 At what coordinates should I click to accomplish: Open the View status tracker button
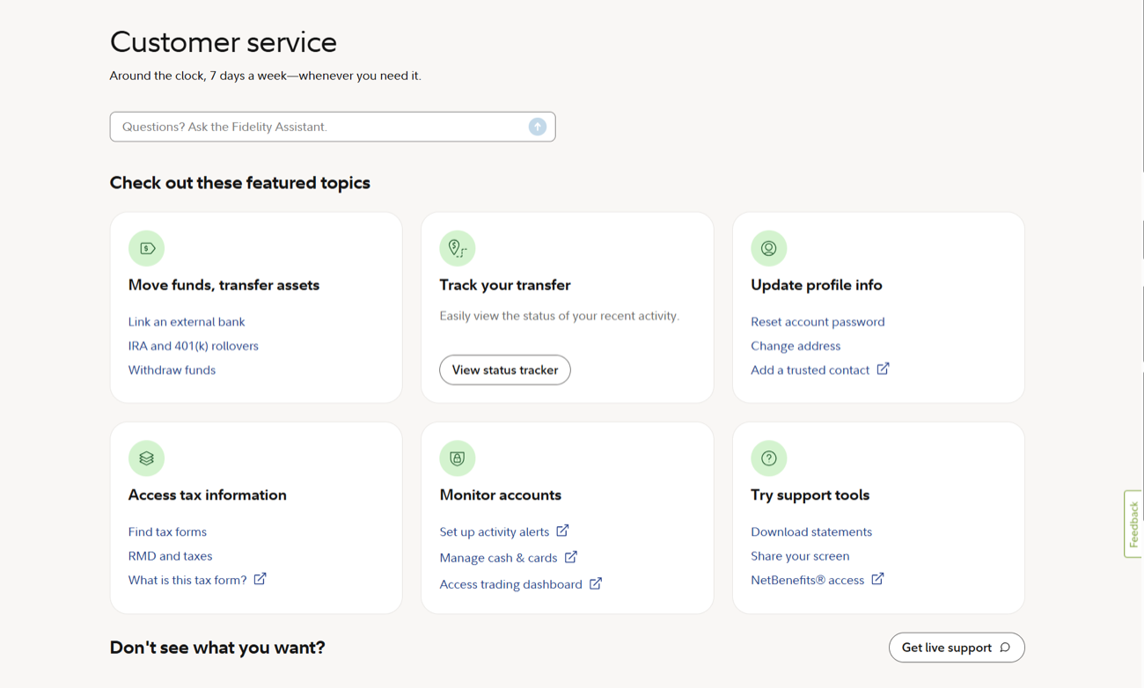[505, 370]
